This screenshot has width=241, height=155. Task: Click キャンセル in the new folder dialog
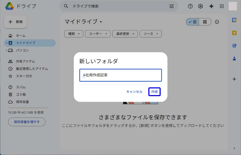click(134, 92)
